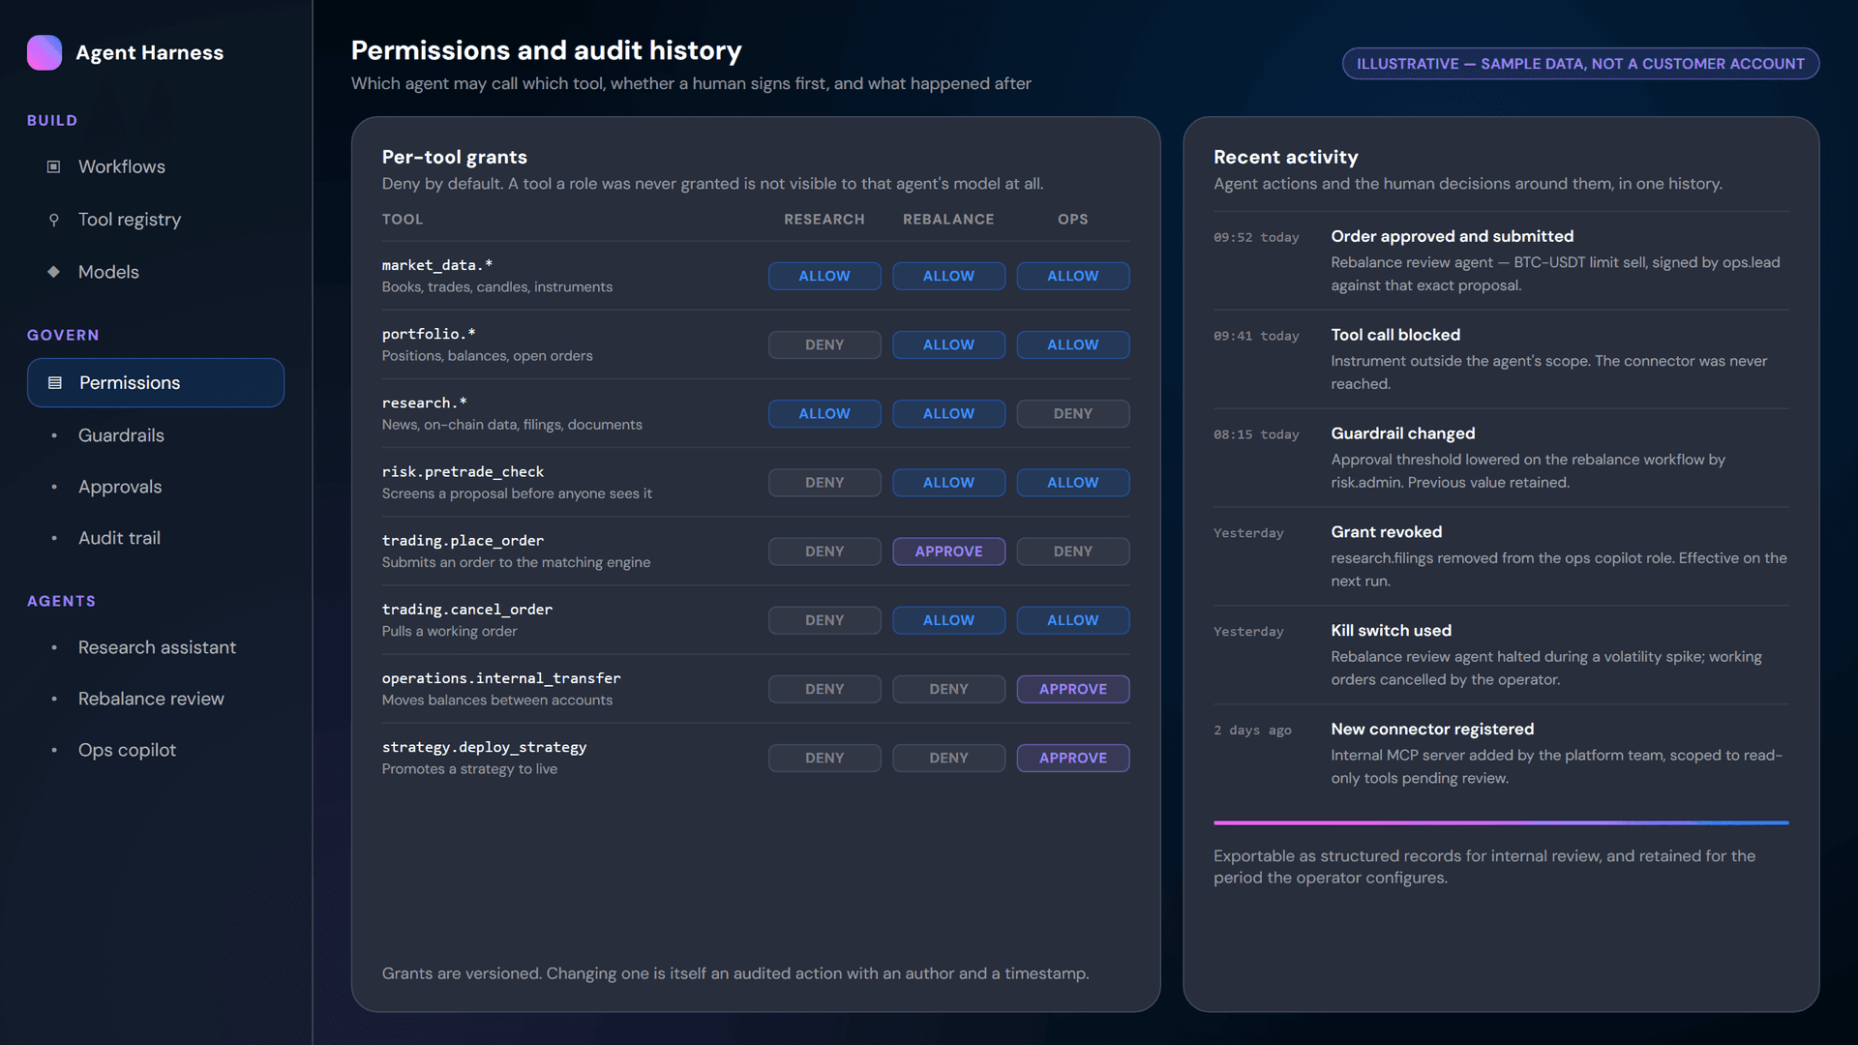Change strategy.deploy_strategy Rebalance DENY grant
The width and height of the screenshot is (1858, 1045).
(948, 759)
